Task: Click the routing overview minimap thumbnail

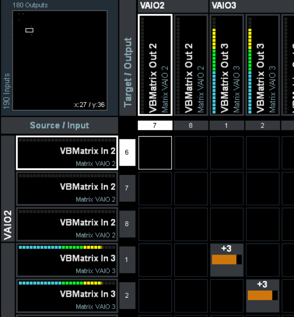Action: click(60, 60)
